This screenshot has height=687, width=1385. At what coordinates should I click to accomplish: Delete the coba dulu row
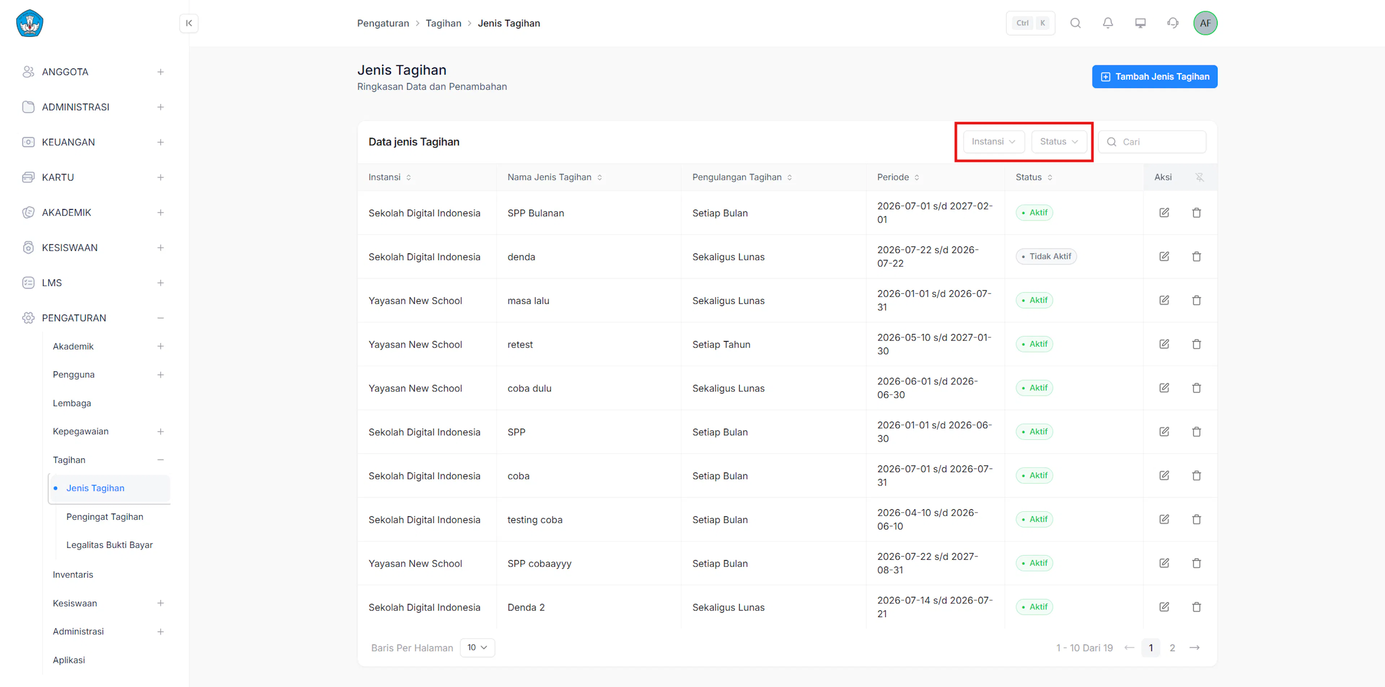(x=1196, y=388)
